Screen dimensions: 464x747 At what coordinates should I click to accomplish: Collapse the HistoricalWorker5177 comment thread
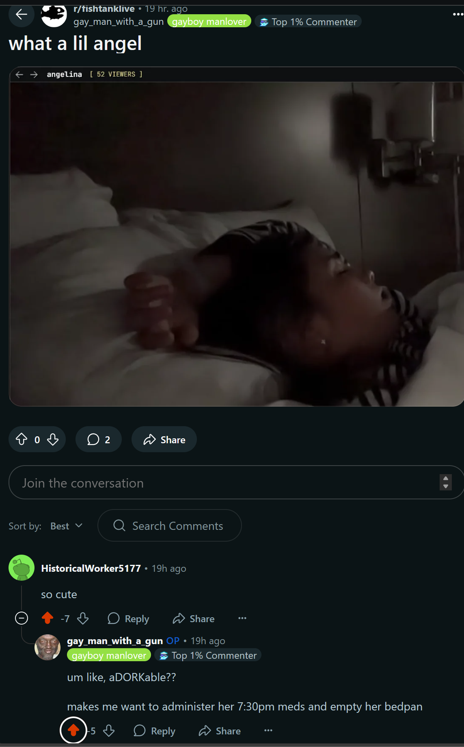pos(22,619)
